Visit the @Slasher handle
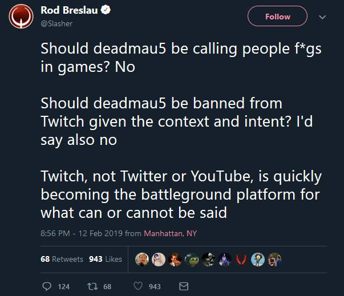This screenshot has height=296, width=344. coord(55,22)
